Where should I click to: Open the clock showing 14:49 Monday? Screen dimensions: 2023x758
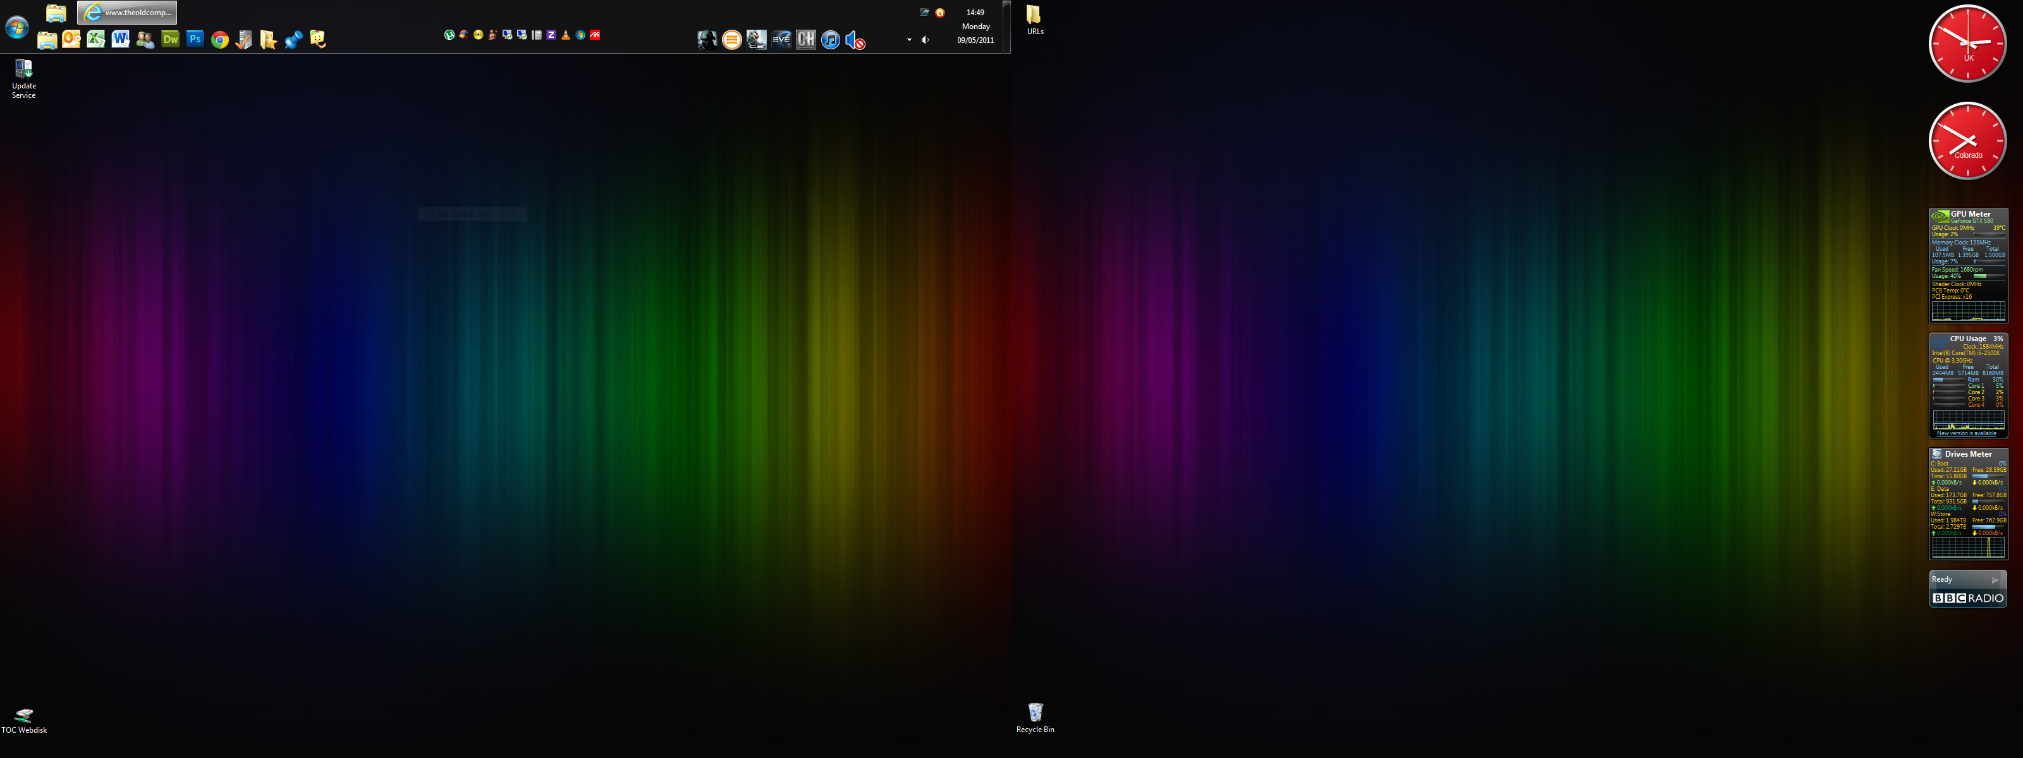click(x=975, y=26)
